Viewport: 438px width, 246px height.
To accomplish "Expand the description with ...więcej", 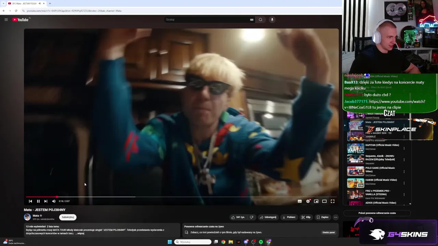I will click(80, 233).
